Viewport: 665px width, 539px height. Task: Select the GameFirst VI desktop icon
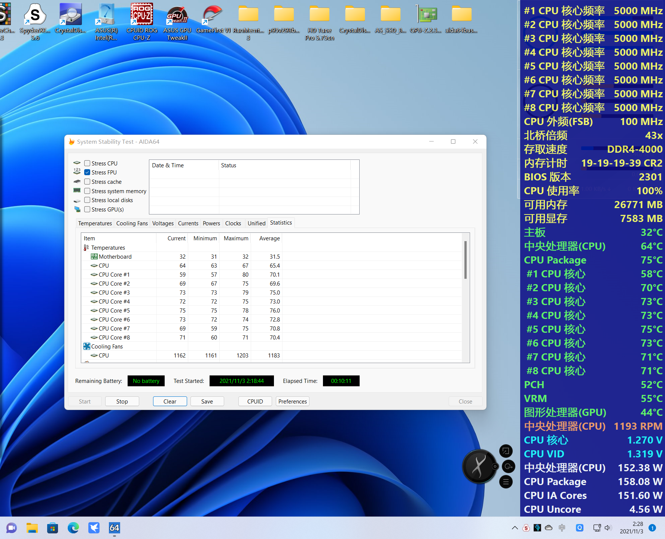point(213,19)
